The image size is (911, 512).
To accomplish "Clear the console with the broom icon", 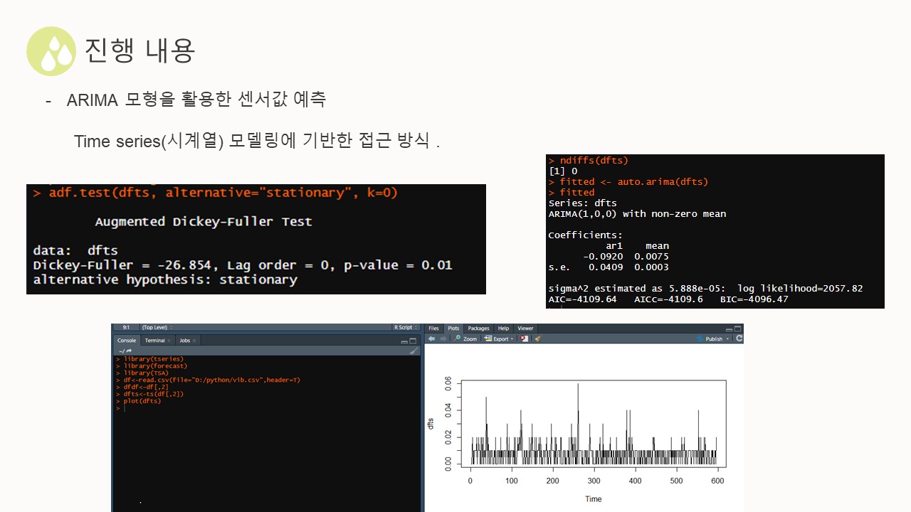I will coord(414,351).
